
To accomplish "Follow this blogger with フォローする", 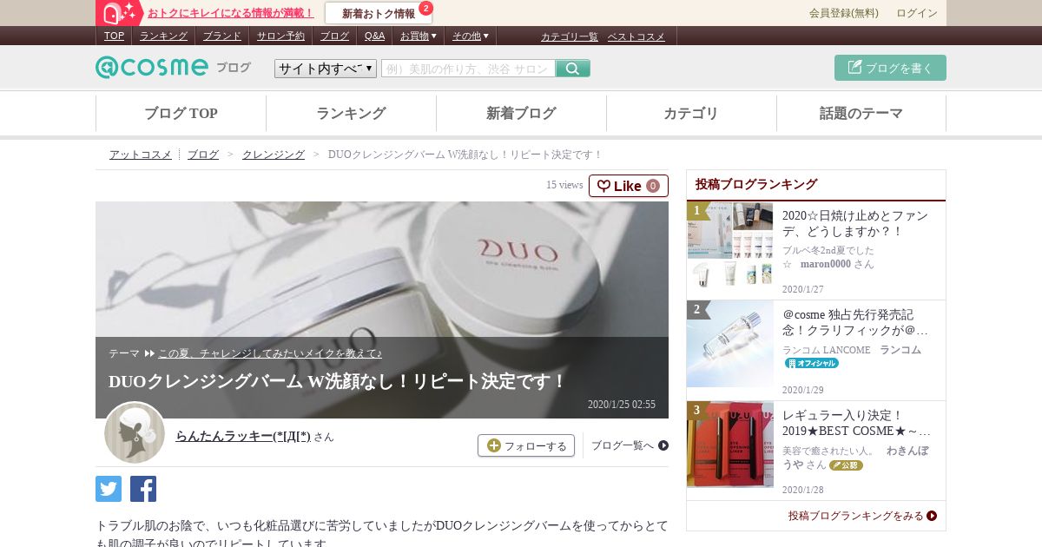I will [526, 445].
